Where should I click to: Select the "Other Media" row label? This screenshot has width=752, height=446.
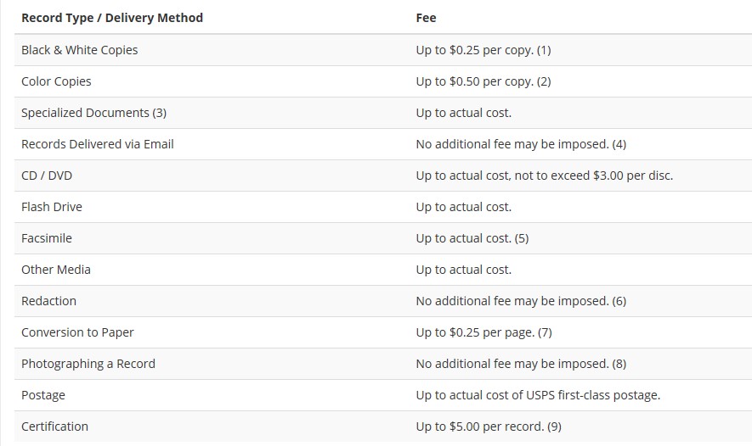(x=56, y=270)
